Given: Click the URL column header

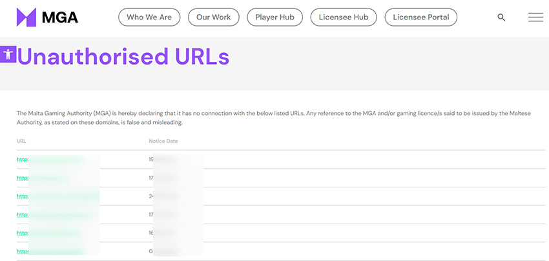Looking at the screenshot, I should pos(21,141).
